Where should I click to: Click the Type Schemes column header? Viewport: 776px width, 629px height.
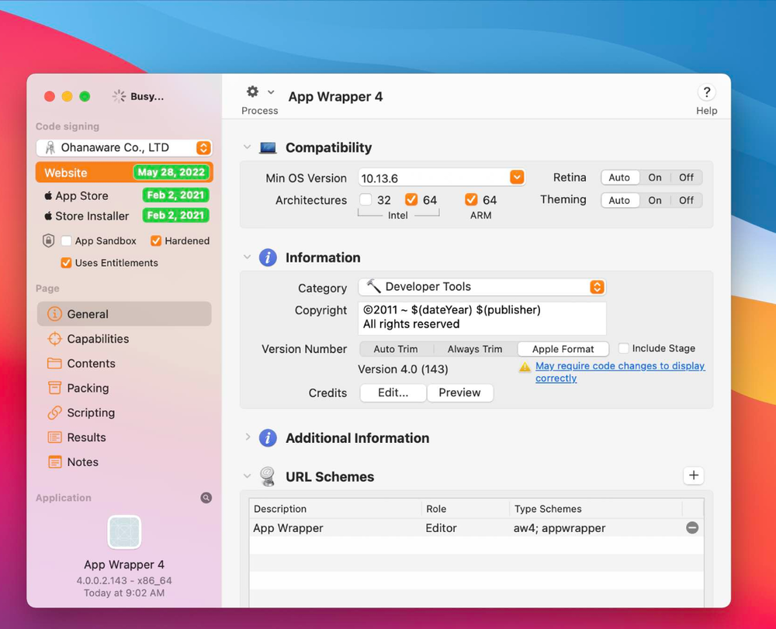(595, 509)
